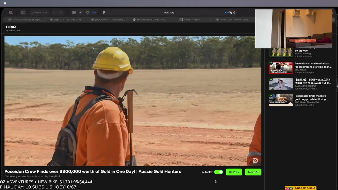Go back with the back arrow
The height and width of the screenshot is (190, 338).
54,12
